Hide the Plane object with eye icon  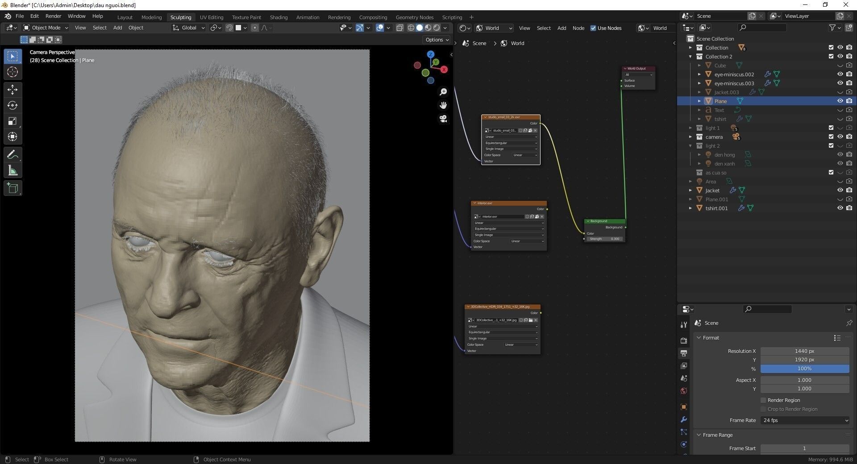840,101
